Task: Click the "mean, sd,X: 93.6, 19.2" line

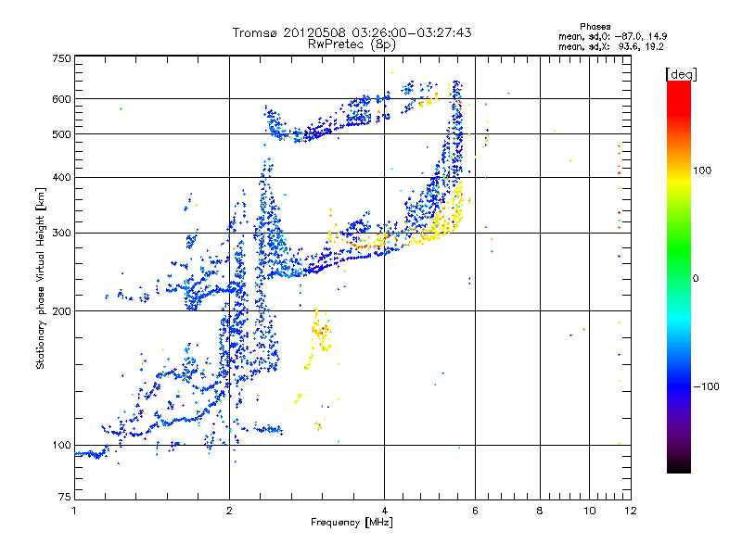Action: pyautogui.click(x=611, y=47)
